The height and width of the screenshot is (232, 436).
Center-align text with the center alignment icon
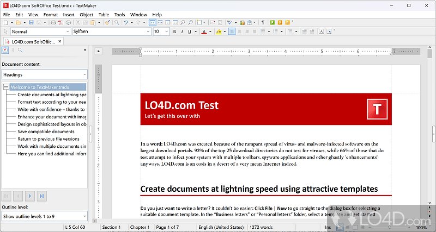[239, 32]
